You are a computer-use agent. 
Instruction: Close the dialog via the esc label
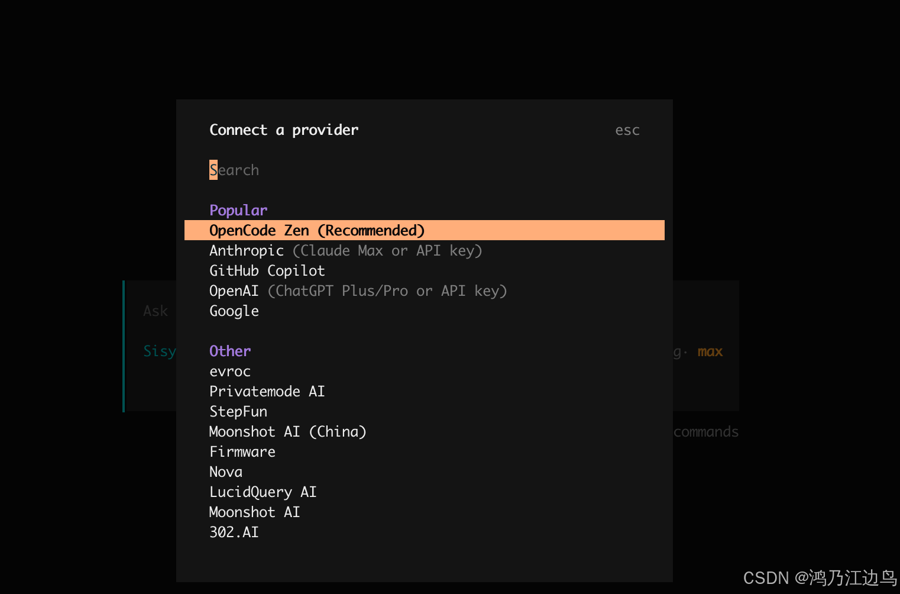pyautogui.click(x=627, y=130)
